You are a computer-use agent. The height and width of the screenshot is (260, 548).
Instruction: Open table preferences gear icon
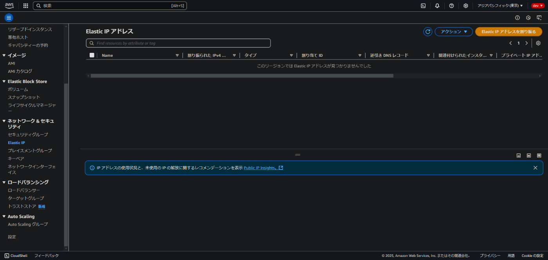click(x=538, y=43)
